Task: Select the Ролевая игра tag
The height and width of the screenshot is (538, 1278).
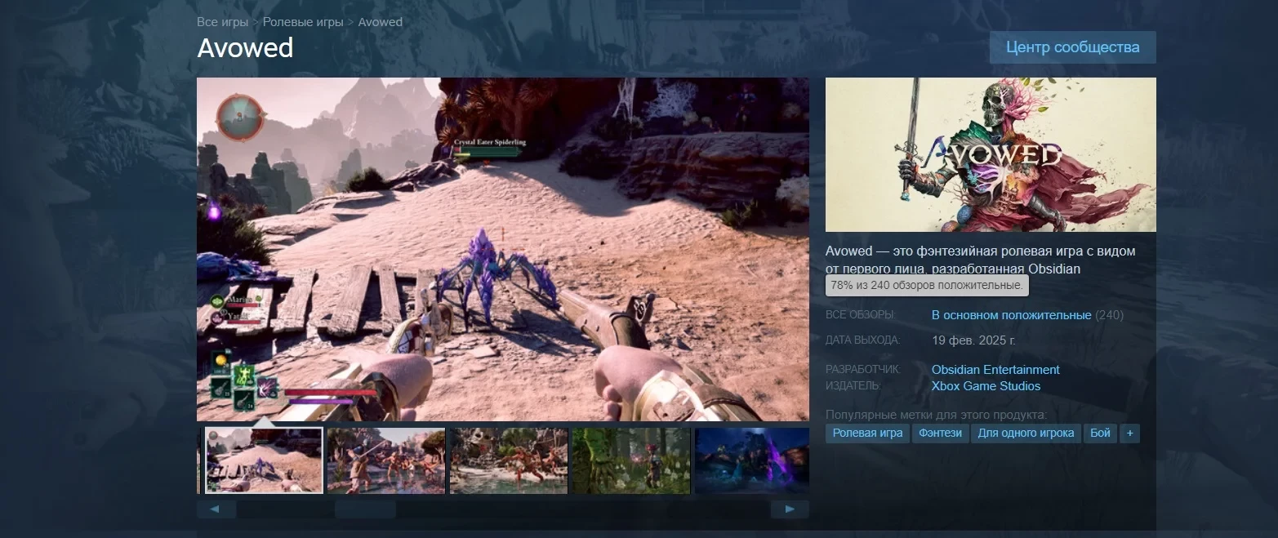Action: 867,434
